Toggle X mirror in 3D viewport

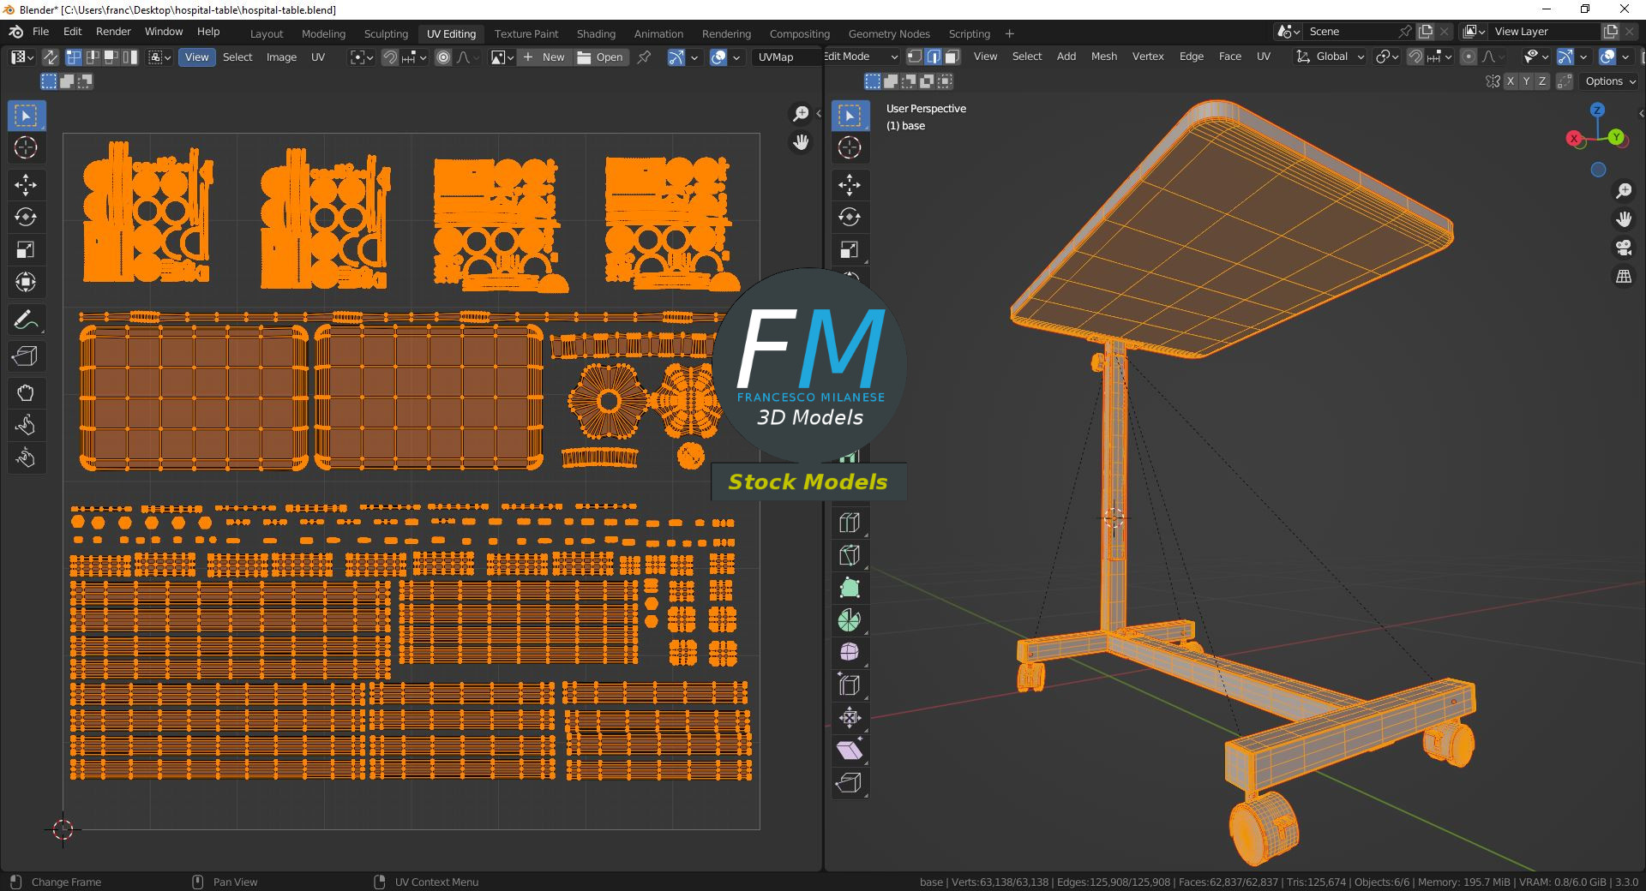coord(1511,81)
